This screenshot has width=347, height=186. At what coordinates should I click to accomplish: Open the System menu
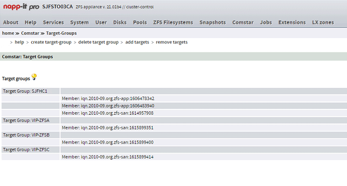coord(80,22)
